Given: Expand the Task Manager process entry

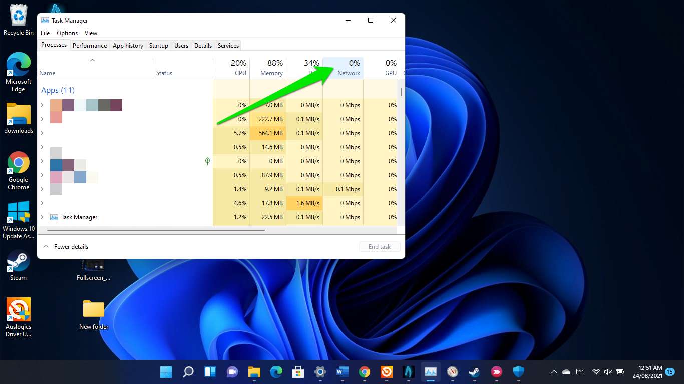Looking at the screenshot, I should tap(43, 217).
